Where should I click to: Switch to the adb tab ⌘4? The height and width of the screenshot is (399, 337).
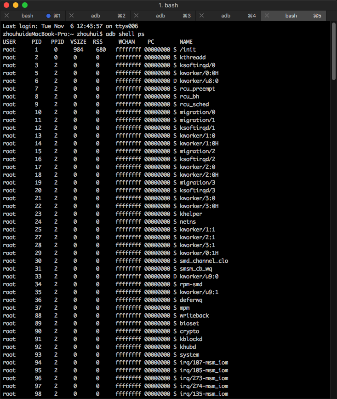tap(228, 16)
